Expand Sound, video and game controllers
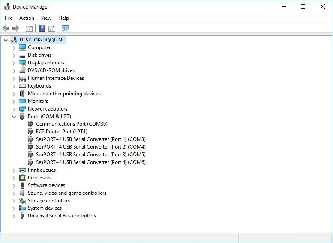This screenshot has width=333, height=243. (14, 193)
